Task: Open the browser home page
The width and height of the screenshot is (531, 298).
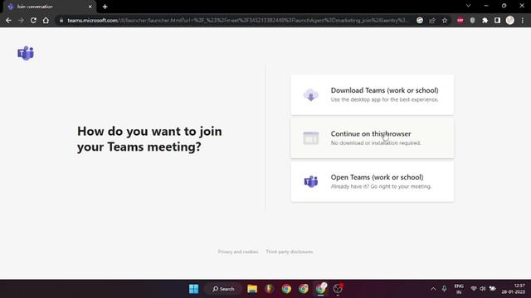Action: (46, 20)
